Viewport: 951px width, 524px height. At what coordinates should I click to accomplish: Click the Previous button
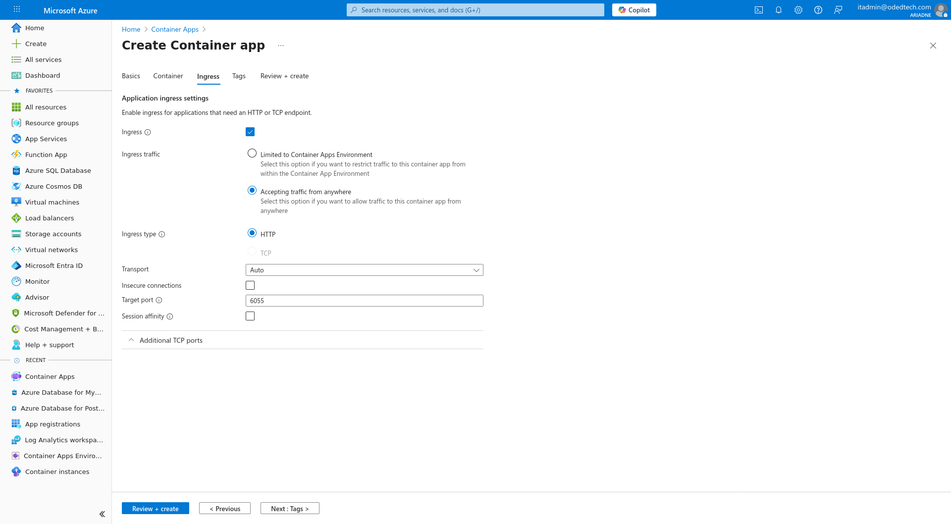pyautogui.click(x=225, y=509)
